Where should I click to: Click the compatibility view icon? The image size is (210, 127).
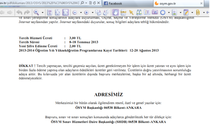[91, 3]
